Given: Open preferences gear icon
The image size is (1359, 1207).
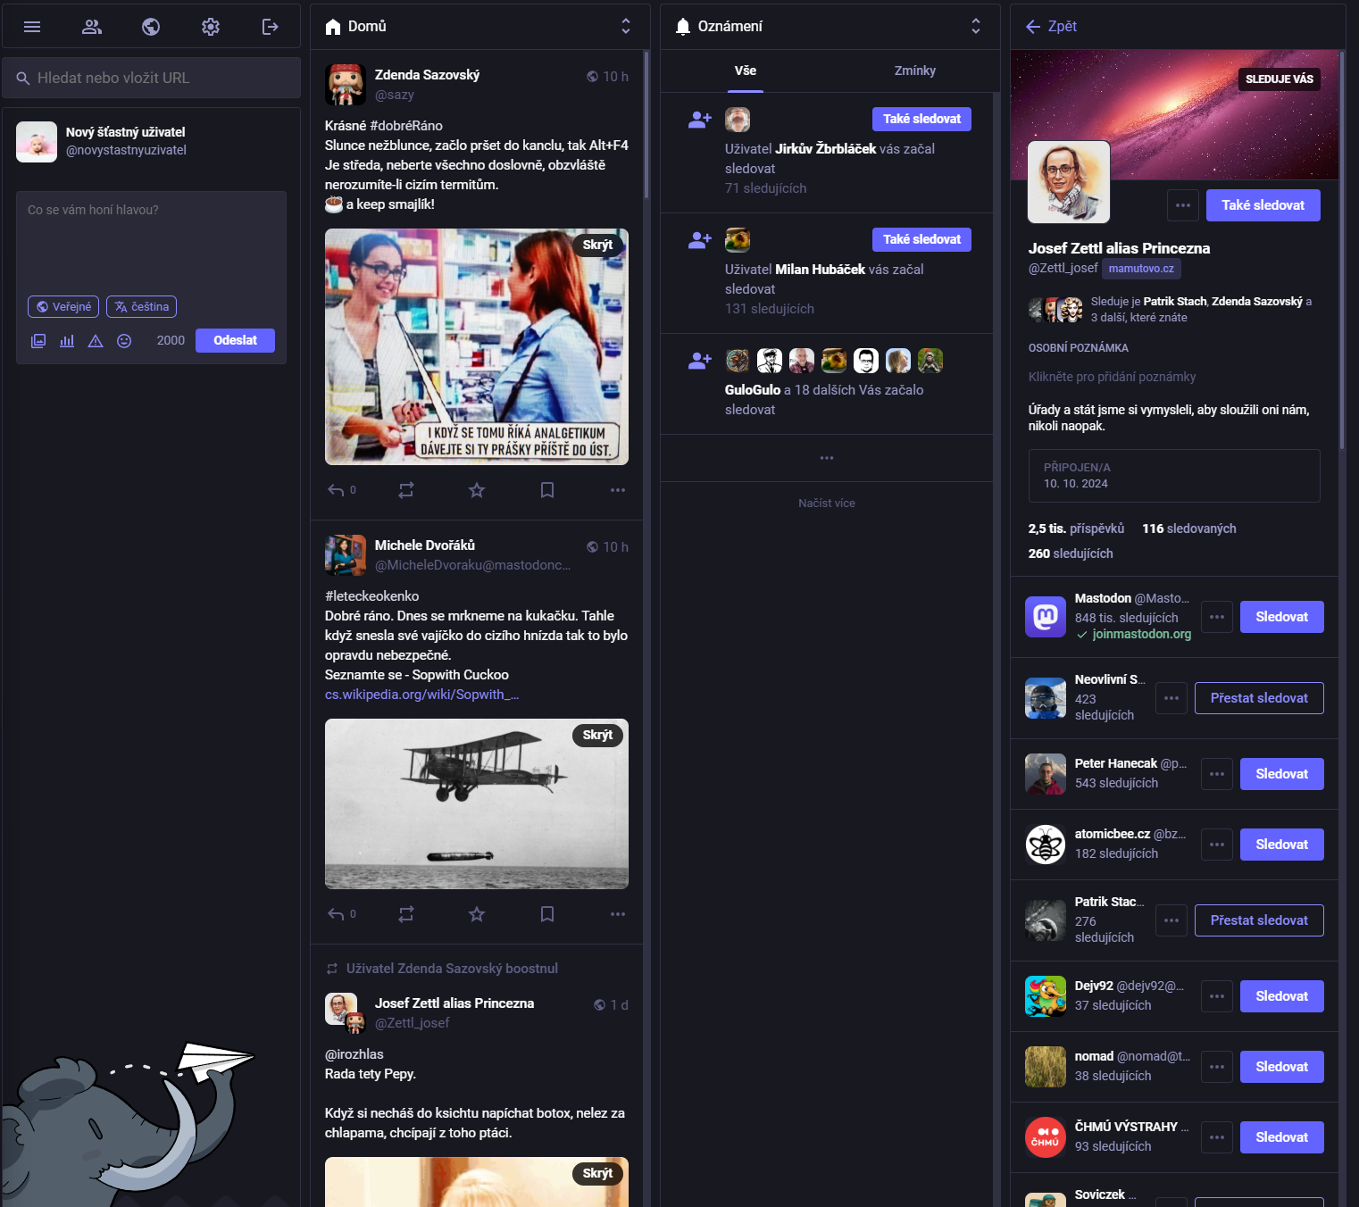Looking at the screenshot, I should point(211,27).
